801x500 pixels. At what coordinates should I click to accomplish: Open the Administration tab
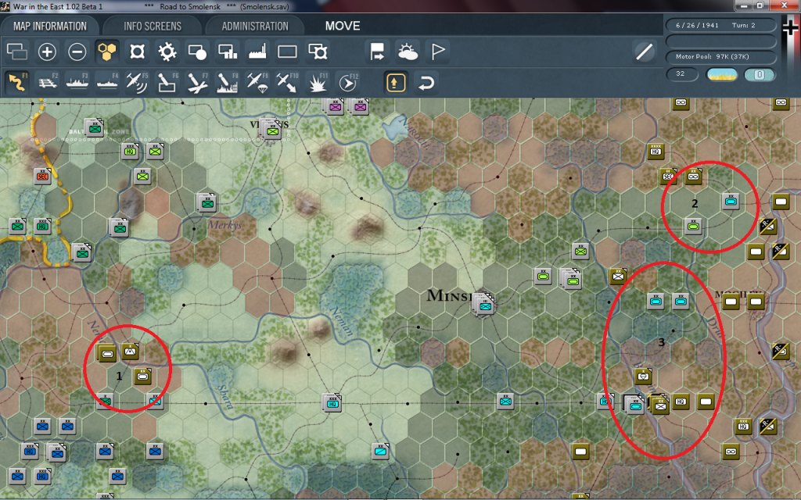tap(255, 26)
